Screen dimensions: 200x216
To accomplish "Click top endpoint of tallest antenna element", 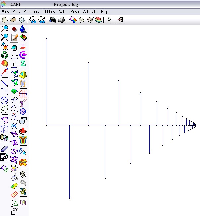I will pyautogui.click(x=47, y=38).
